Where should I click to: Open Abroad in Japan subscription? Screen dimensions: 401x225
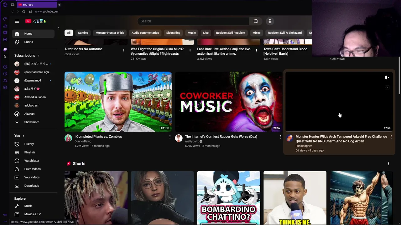point(33,97)
